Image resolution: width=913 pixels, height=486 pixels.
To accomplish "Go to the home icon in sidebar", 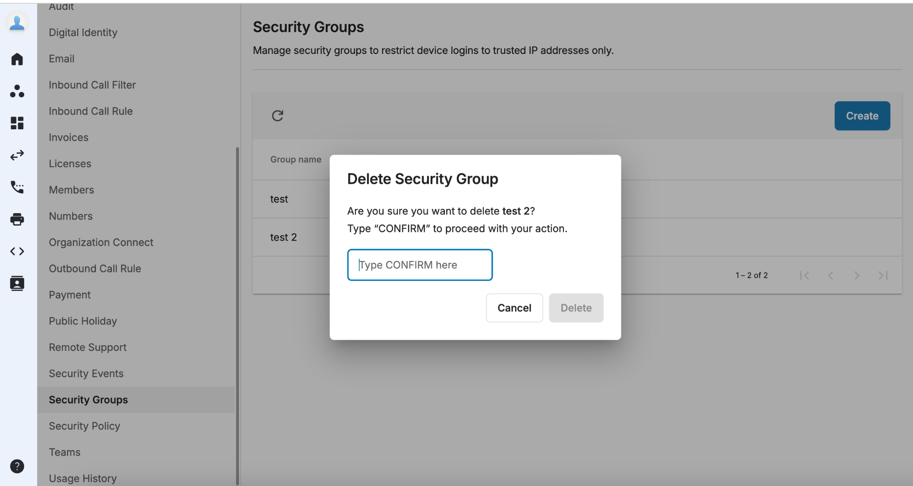I will pyautogui.click(x=17, y=59).
